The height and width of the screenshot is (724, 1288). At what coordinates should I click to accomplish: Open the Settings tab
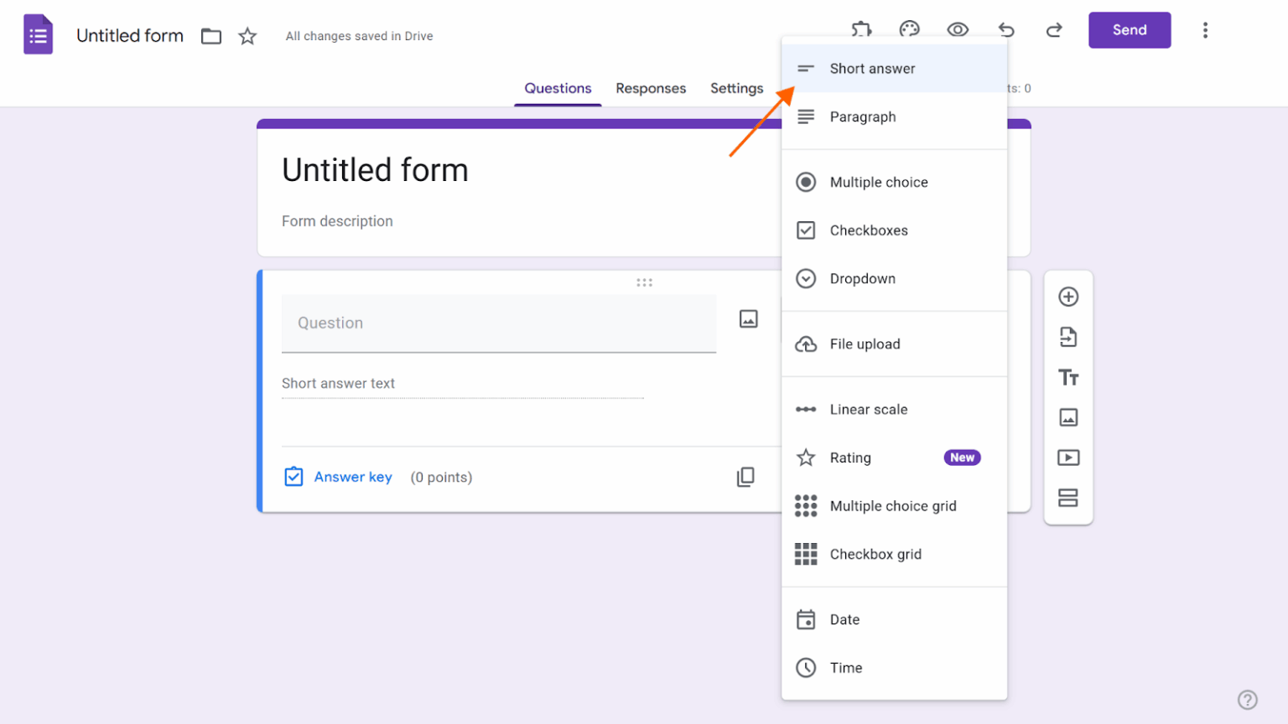point(736,88)
